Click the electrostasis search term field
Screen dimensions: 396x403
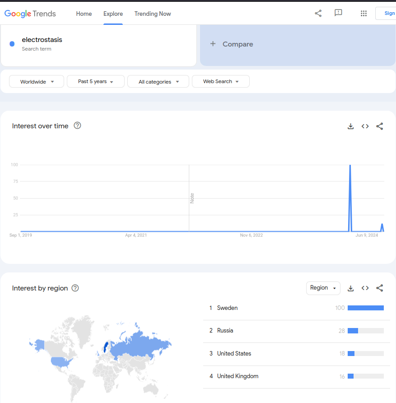click(98, 44)
